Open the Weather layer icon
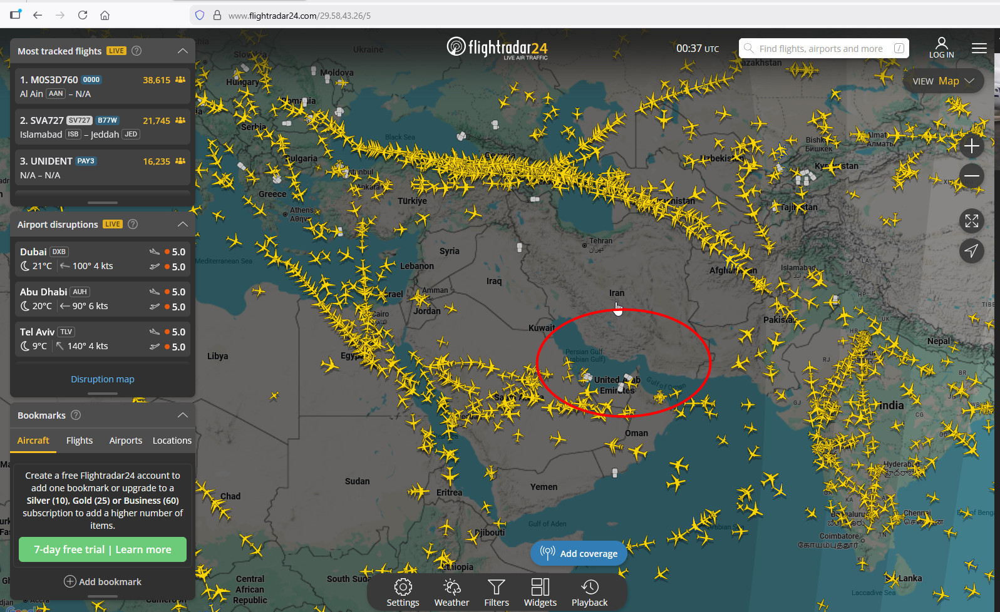Image resolution: width=1000 pixels, height=612 pixels. pos(451,593)
